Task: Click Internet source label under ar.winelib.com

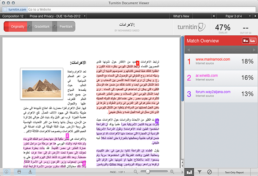Action: tap(205, 80)
